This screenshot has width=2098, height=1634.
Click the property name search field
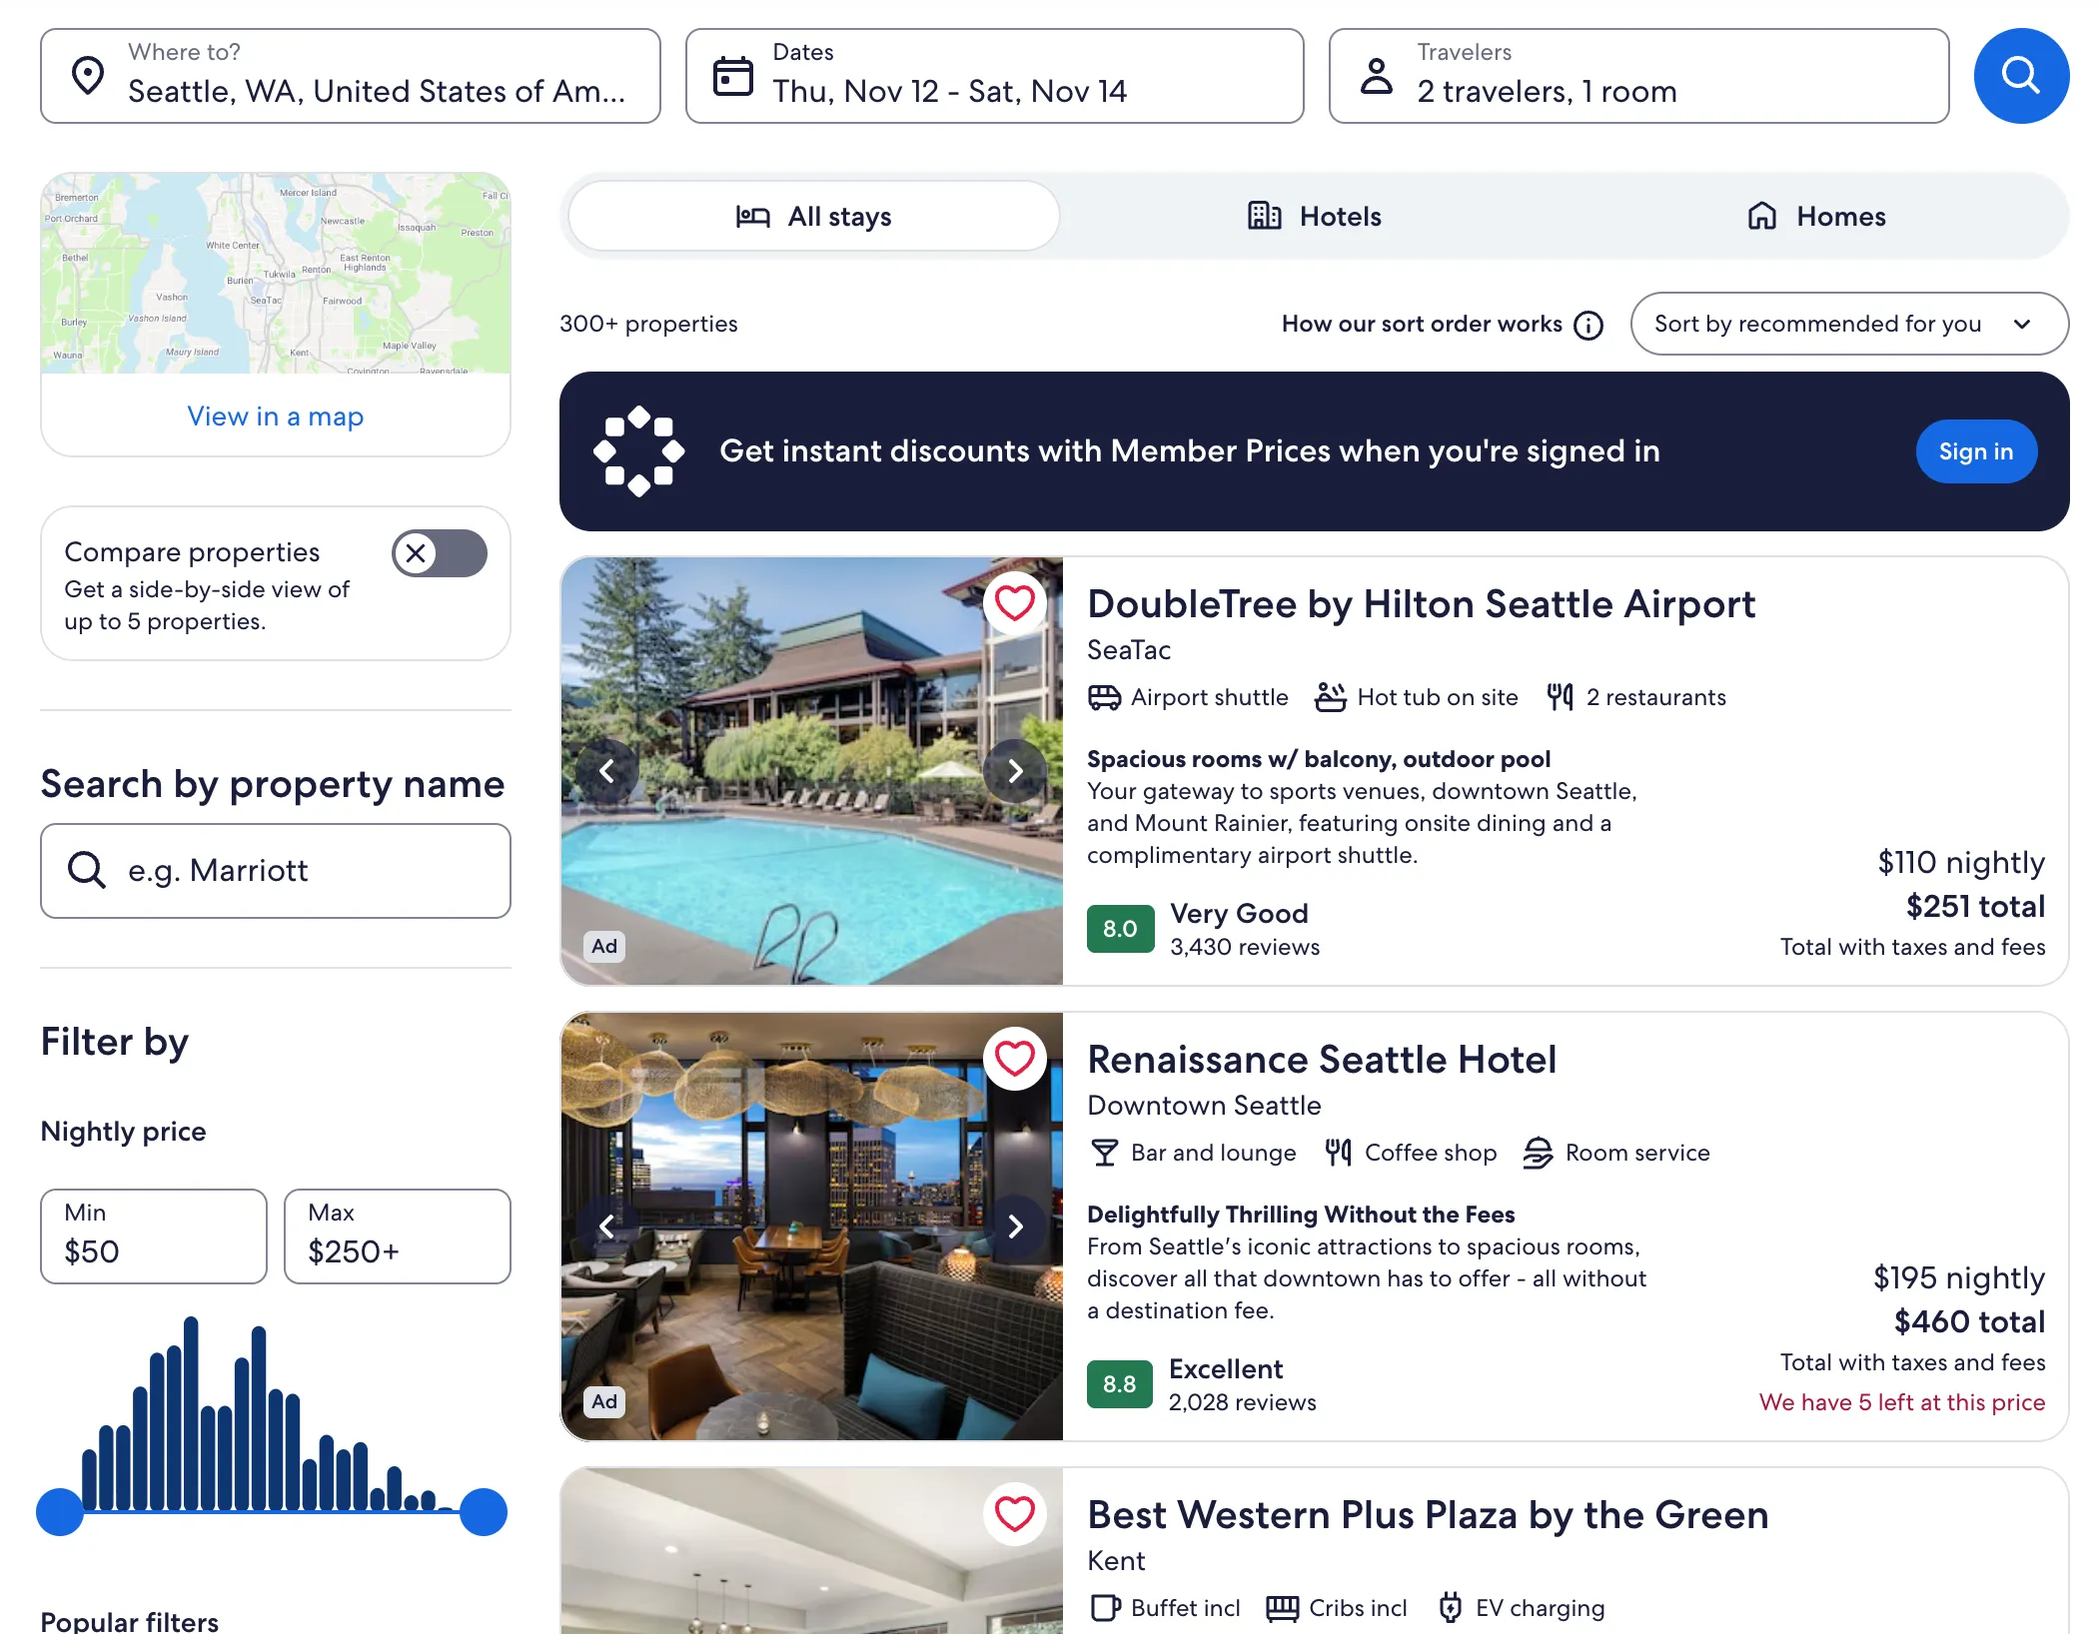click(276, 871)
